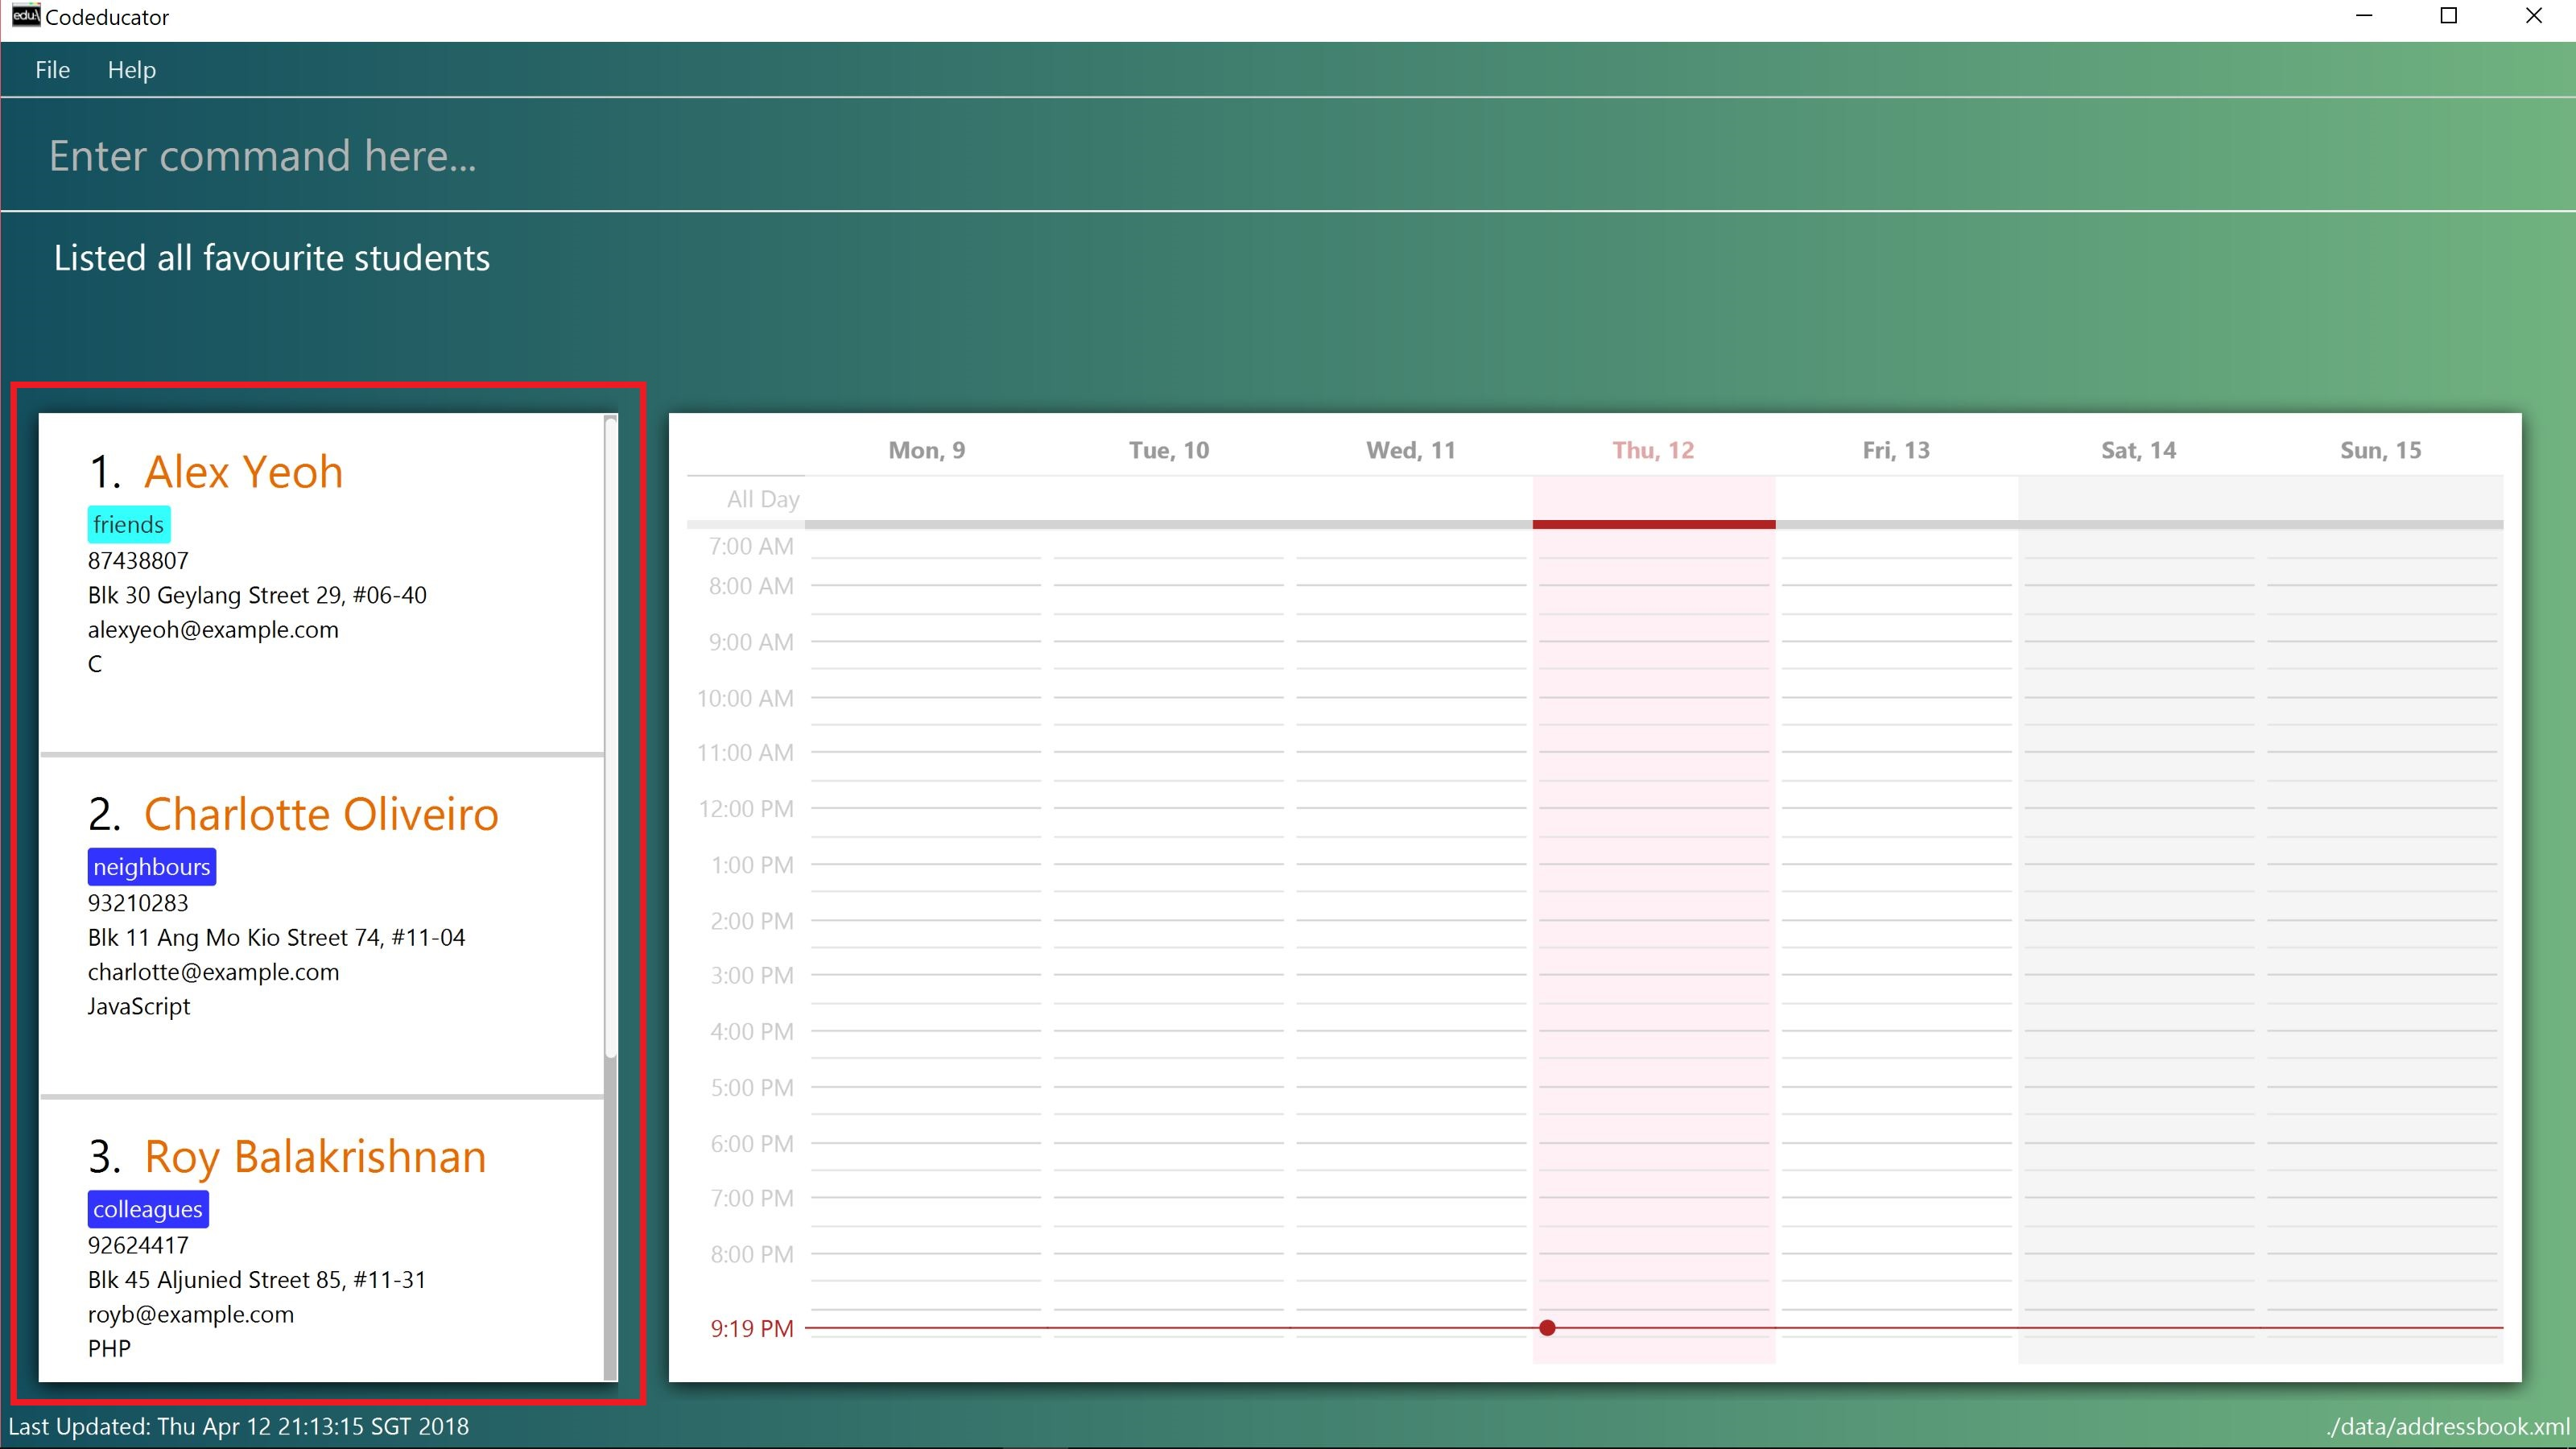Click the 'JavaScript' subject text
The height and width of the screenshot is (1449, 2576).
pyautogui.click(x=139, y=1007)
